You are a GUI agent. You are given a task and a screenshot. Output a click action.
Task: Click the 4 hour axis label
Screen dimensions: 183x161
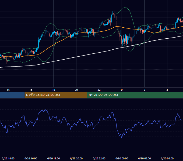click(x=167, y=90)
